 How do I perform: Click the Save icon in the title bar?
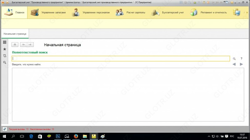click(x=181, y=2)
